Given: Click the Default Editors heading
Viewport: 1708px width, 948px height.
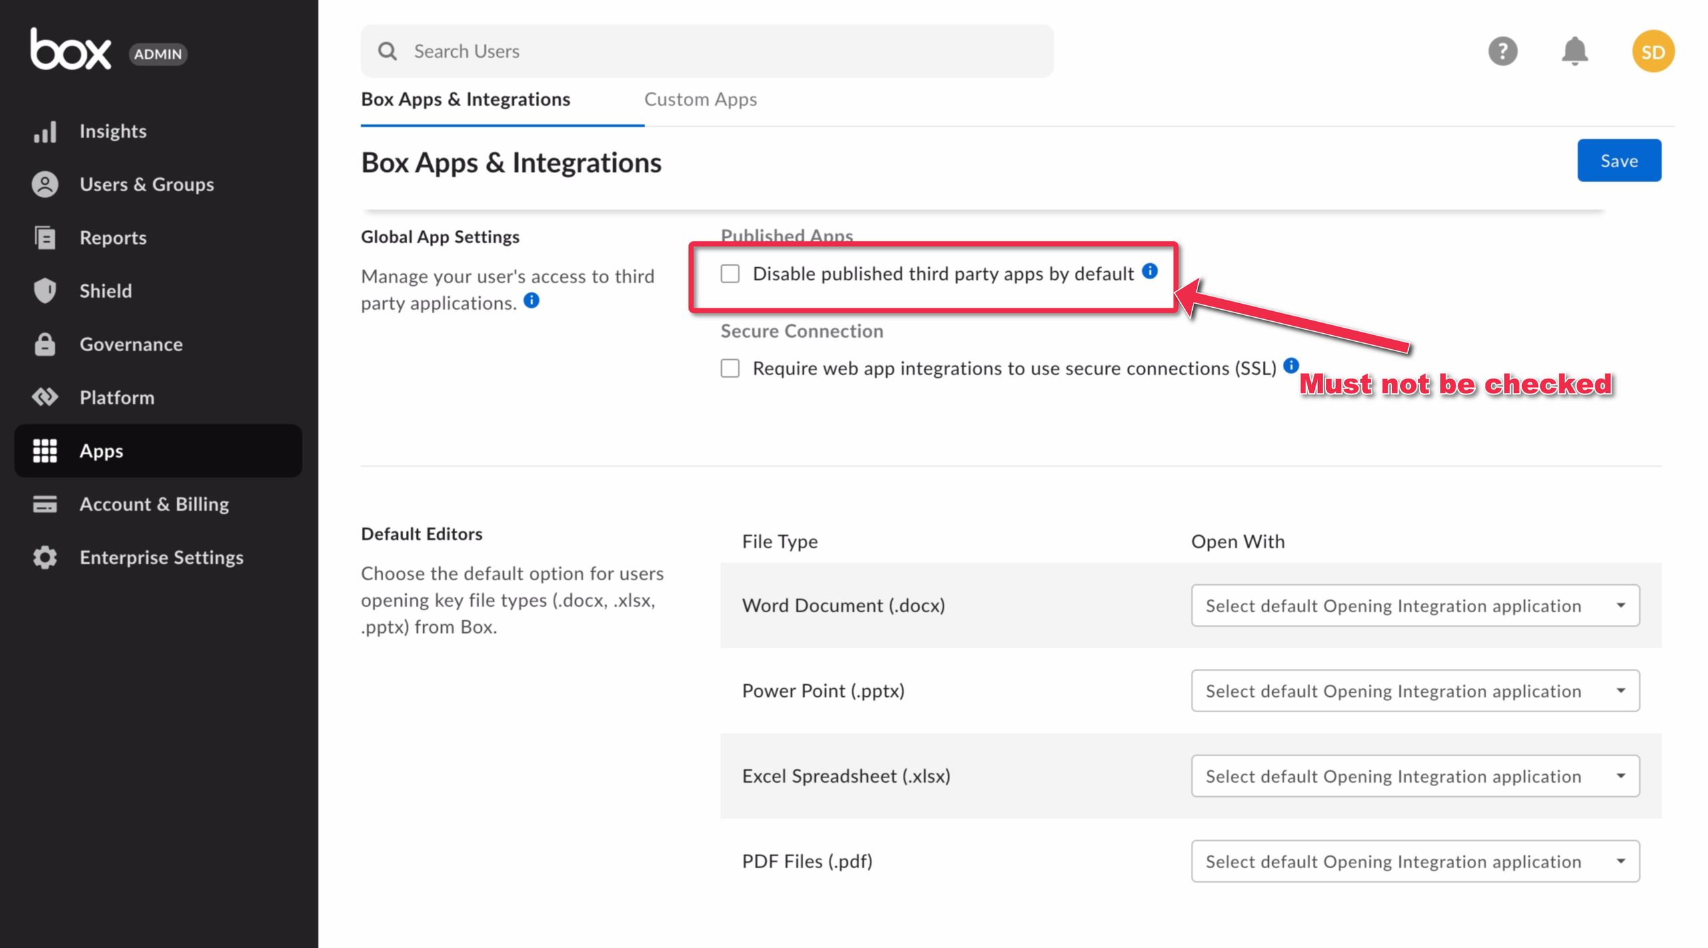Looking at the screenshot, I should click(421, 534).
